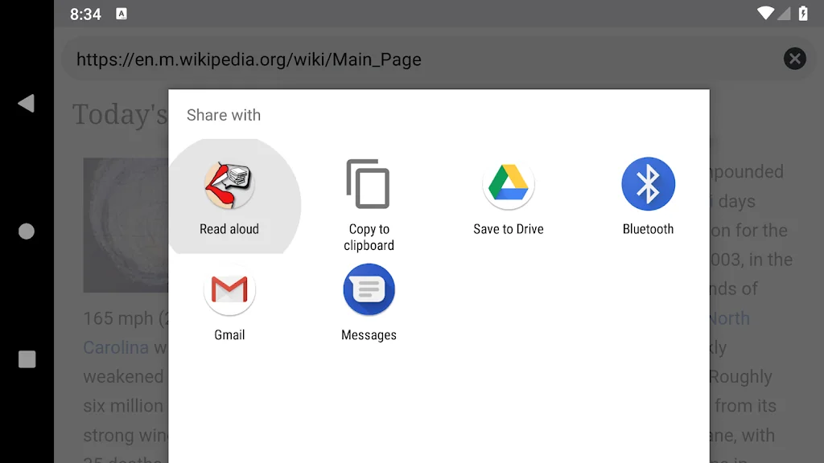Open recent apps with the square button
Image resolution: width=824 pixels, height=463 pixels.
(27, 359)
